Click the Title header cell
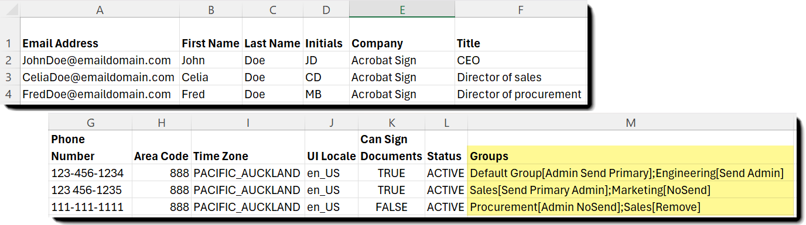806x225 pixels. pos(520,34)
